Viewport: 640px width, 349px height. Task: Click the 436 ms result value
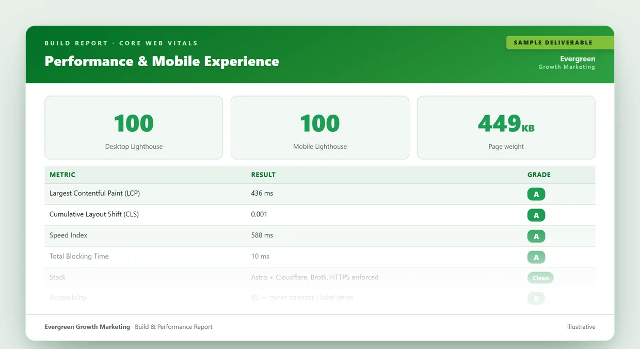pyautogui.click(x=262, y=193)
